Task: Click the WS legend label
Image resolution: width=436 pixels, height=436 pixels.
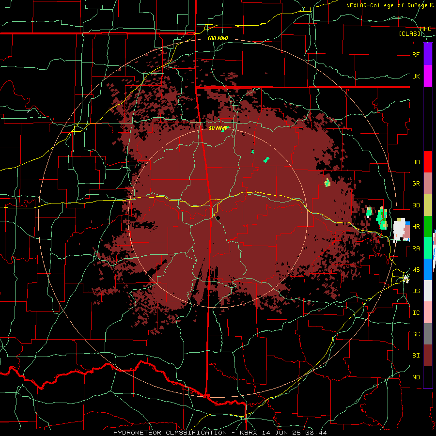Action: pos(416,270)
